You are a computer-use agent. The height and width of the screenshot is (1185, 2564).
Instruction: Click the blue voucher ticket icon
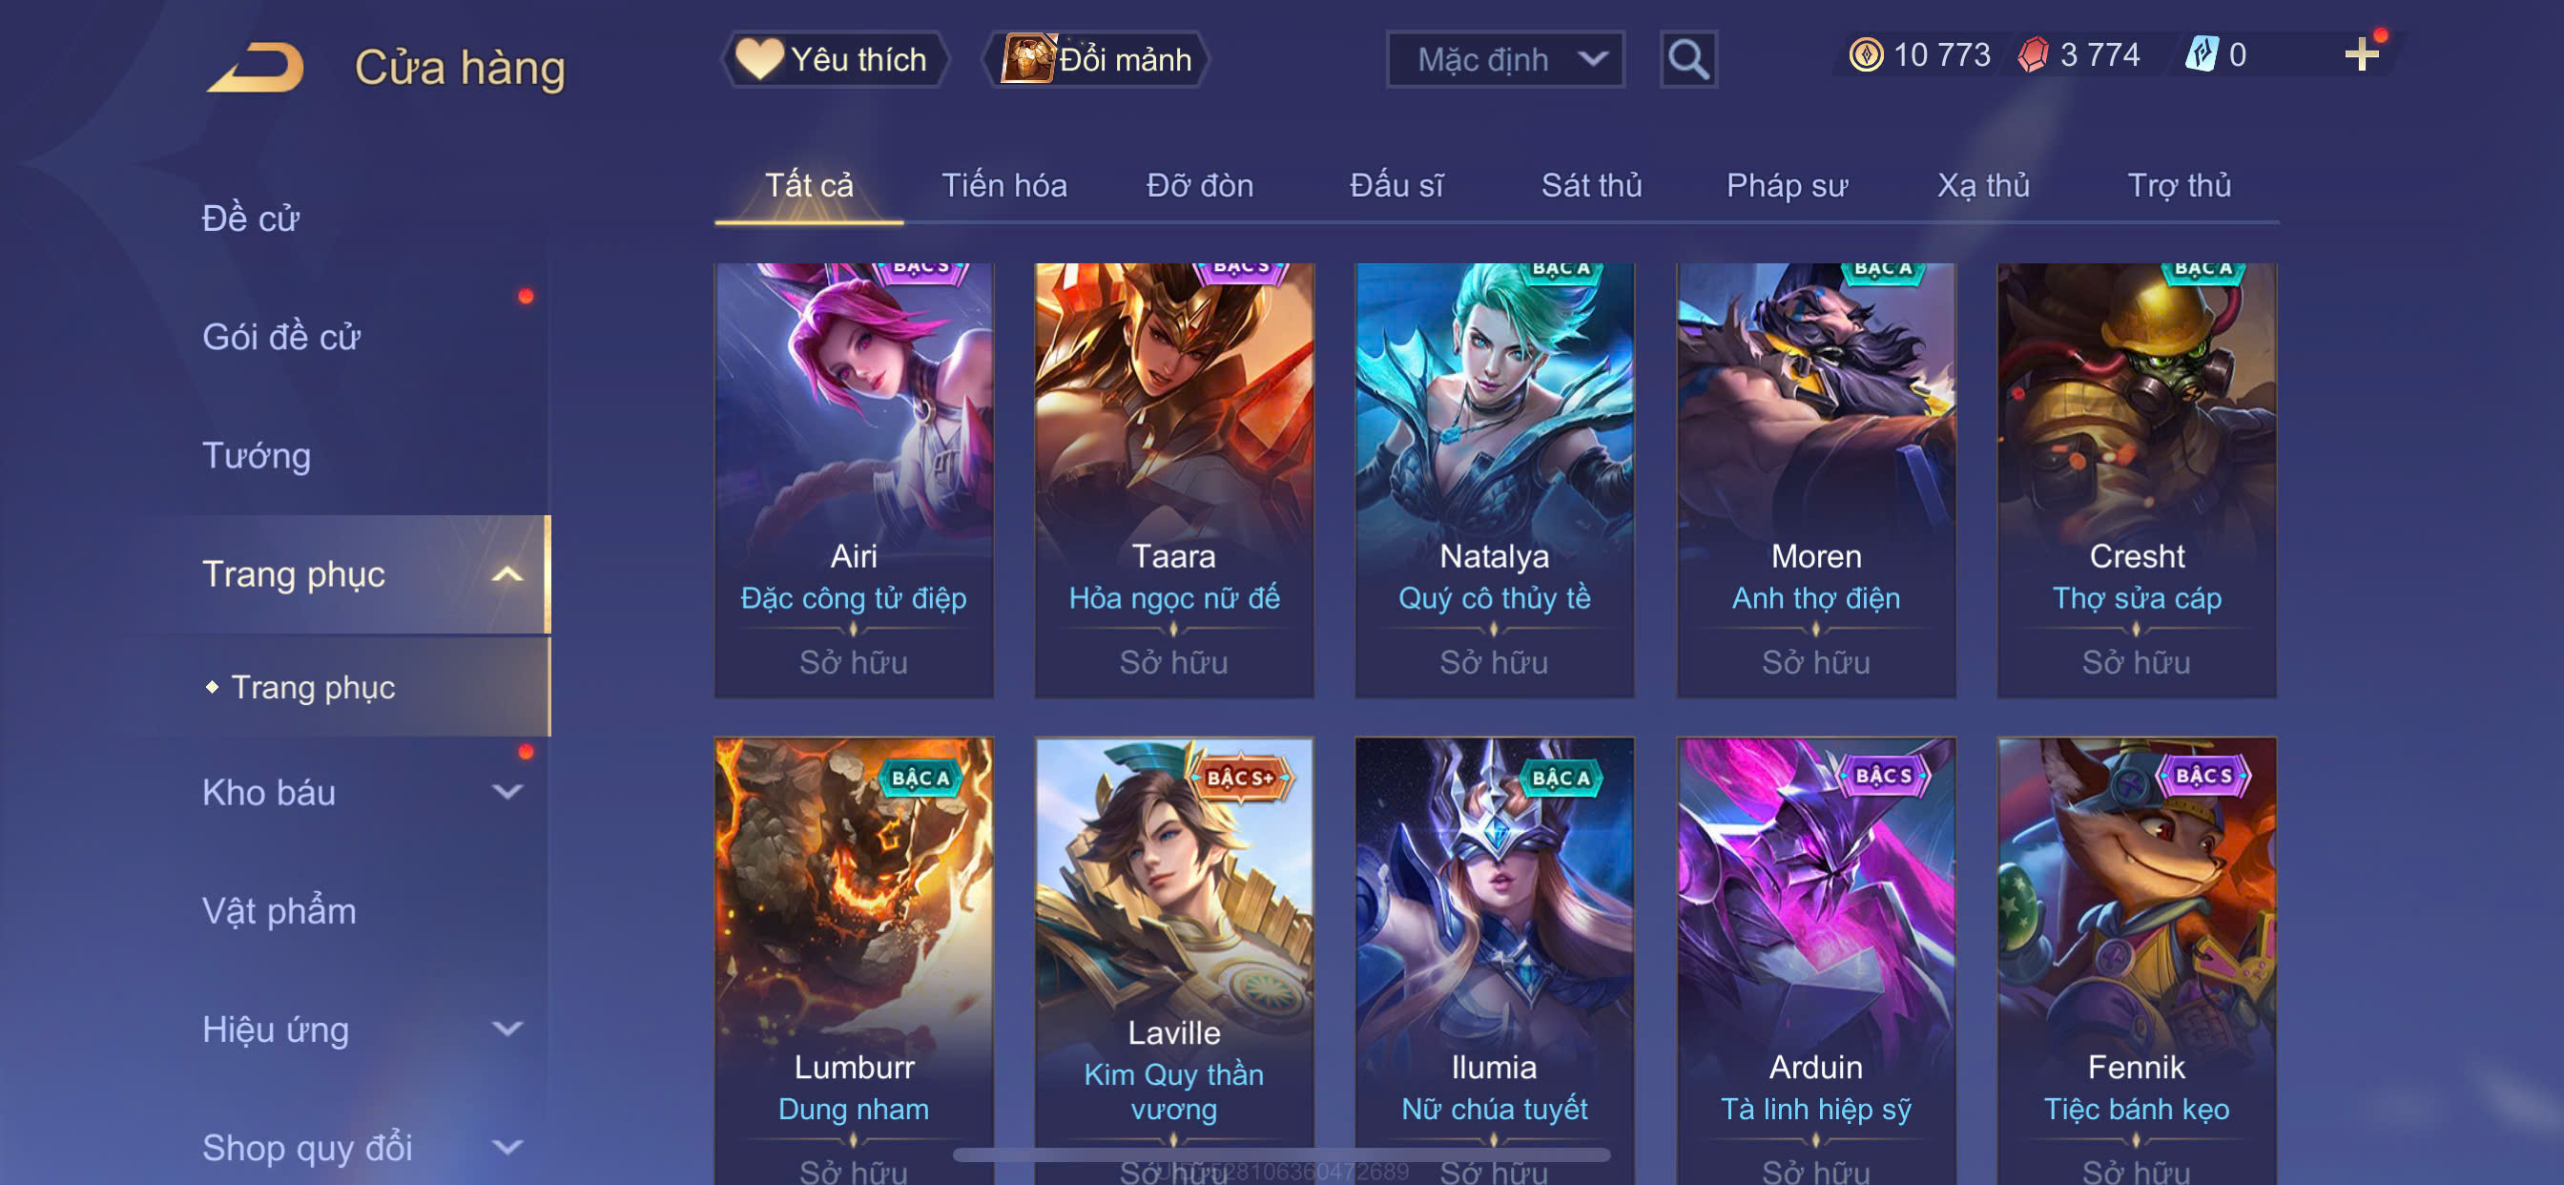pyautogui.click(x=2201, y=53)
